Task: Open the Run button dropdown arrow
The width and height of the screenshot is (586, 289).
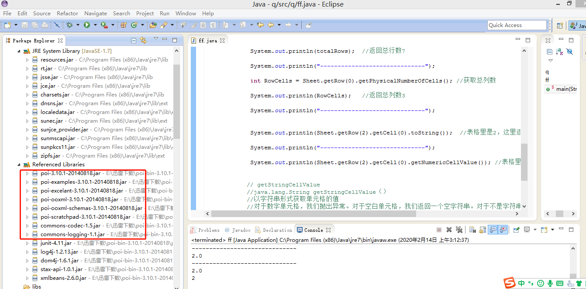Action: tap(95, 25)
